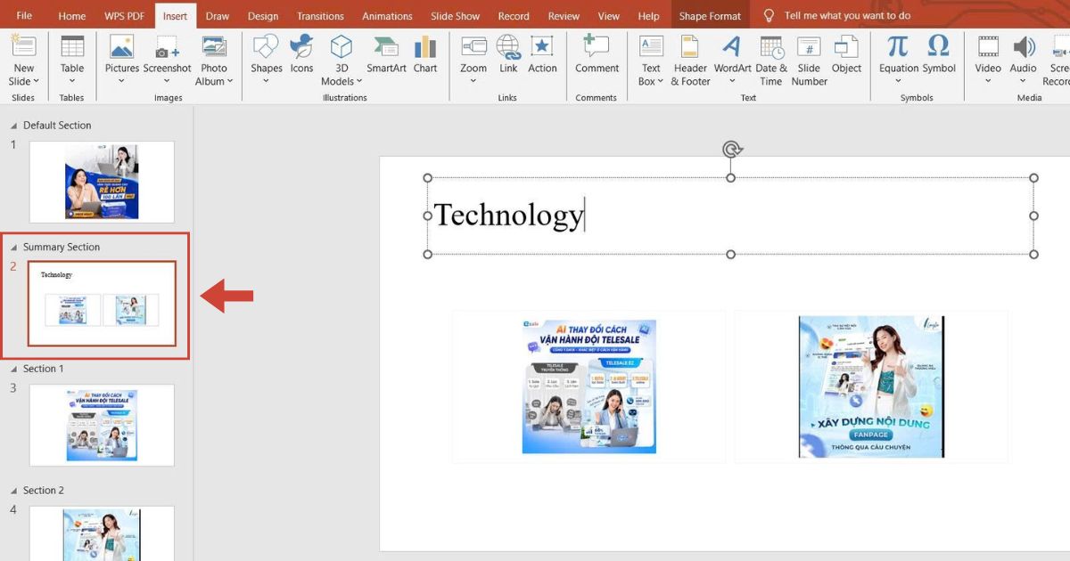Expand the 3D Models dropdown arrow
Screen dimensions: 1070x561
[x=359, y=81]
